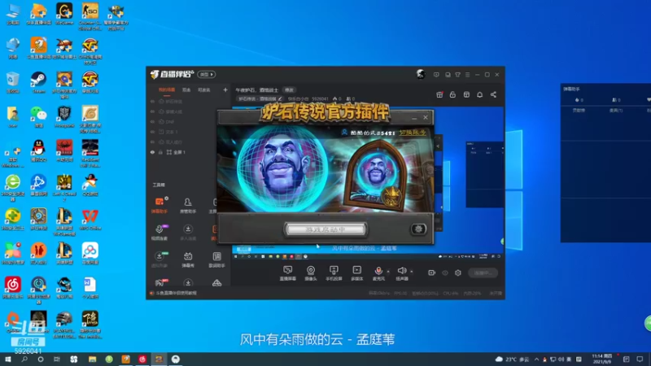Toggle preview eye in bottom bar

tap(444, 272)
